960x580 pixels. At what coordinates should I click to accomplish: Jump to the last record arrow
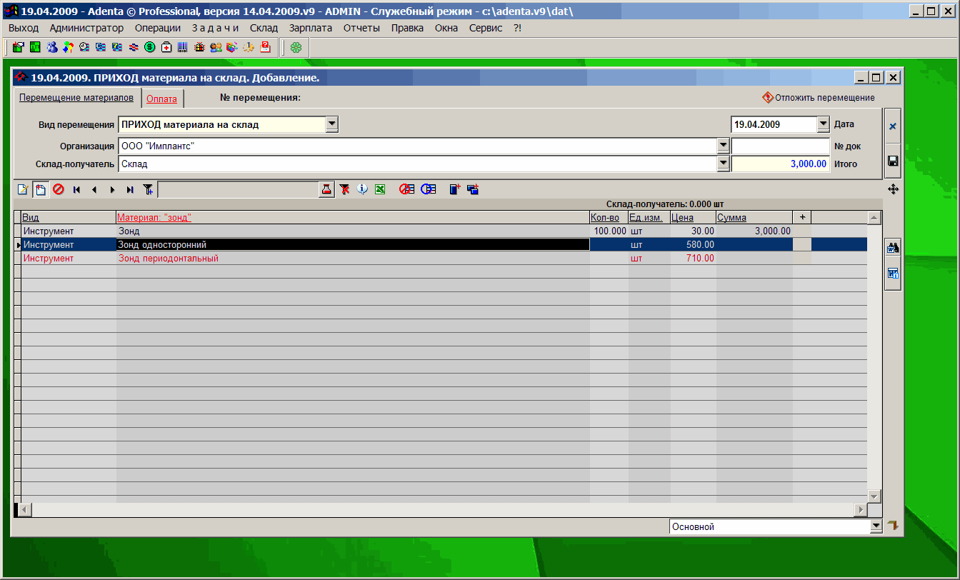click(x=130, y=189)
